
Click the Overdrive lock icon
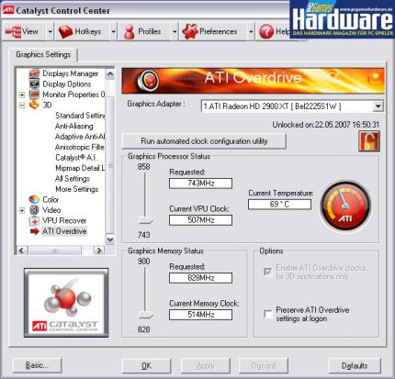tap(369, 141)
